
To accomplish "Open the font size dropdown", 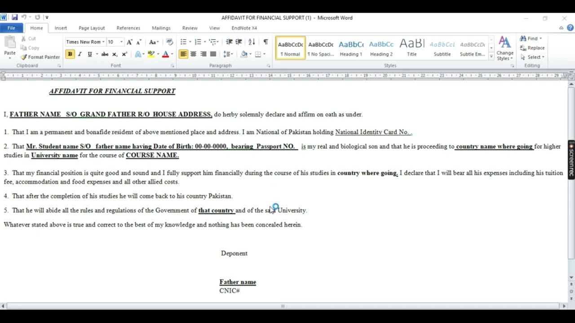I will click(121, 42).
